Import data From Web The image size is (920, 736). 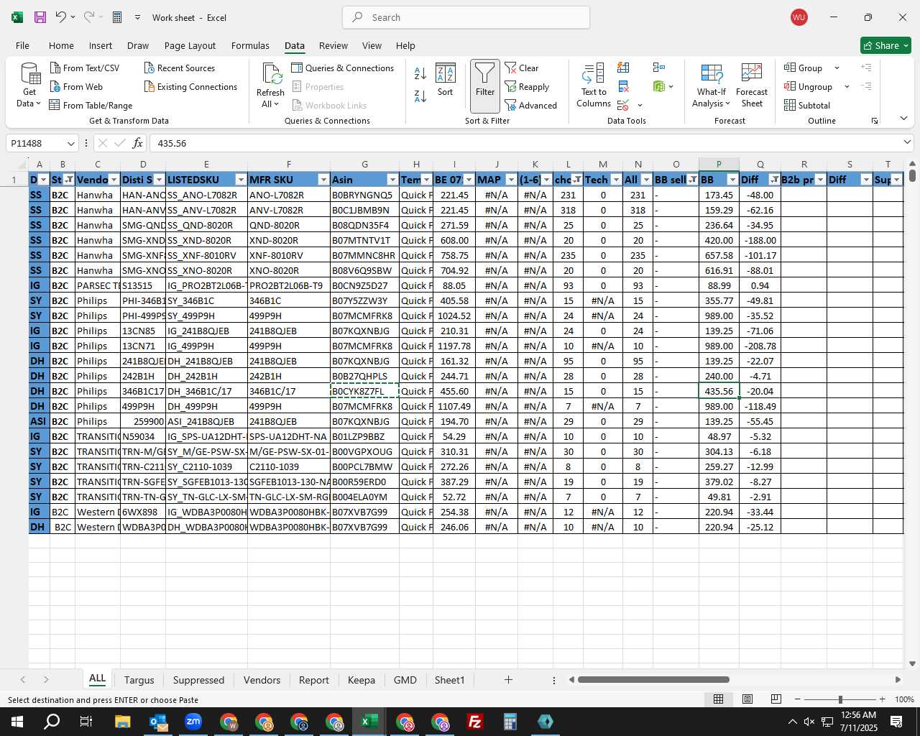coord(76,86)
